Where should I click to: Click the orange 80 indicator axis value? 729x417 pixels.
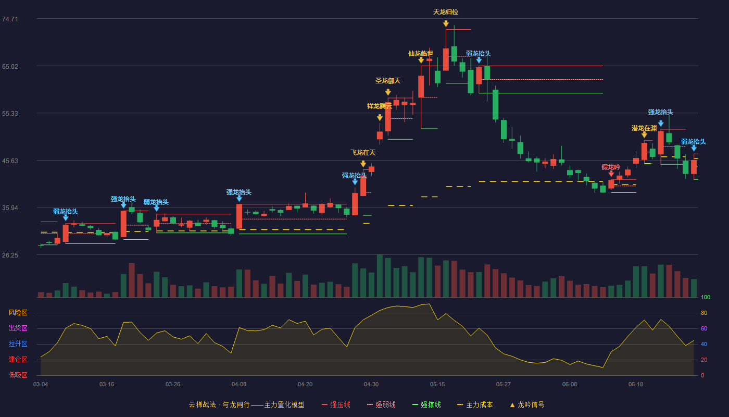(704, 313)
